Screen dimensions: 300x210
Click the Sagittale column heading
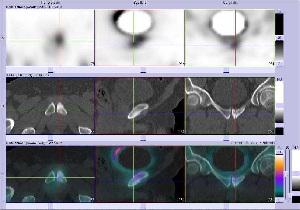point(140,3)
